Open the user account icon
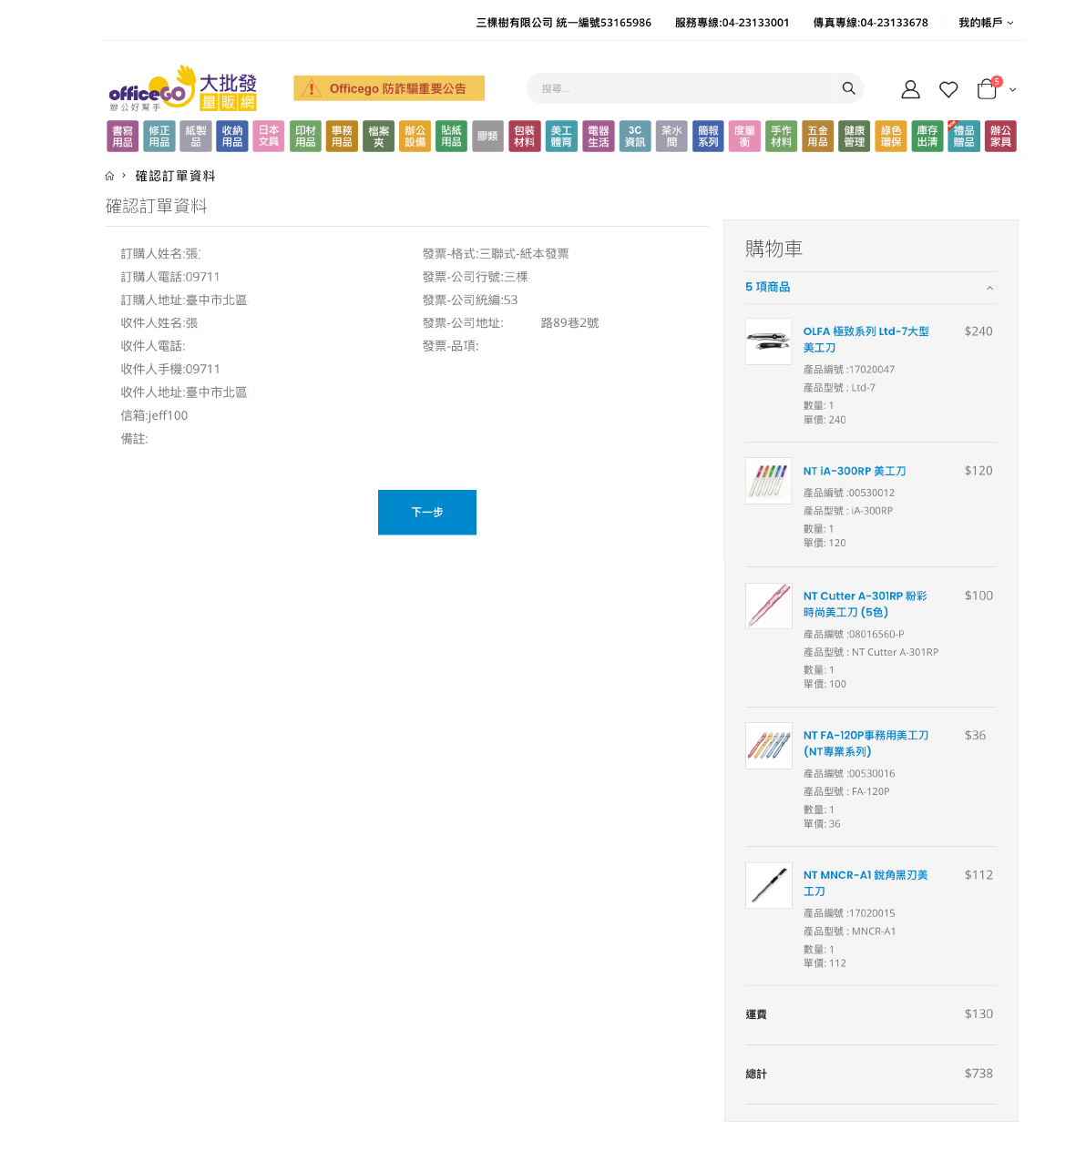The width and height of the screenshot is (1086, 1151). tap(910, 89)
